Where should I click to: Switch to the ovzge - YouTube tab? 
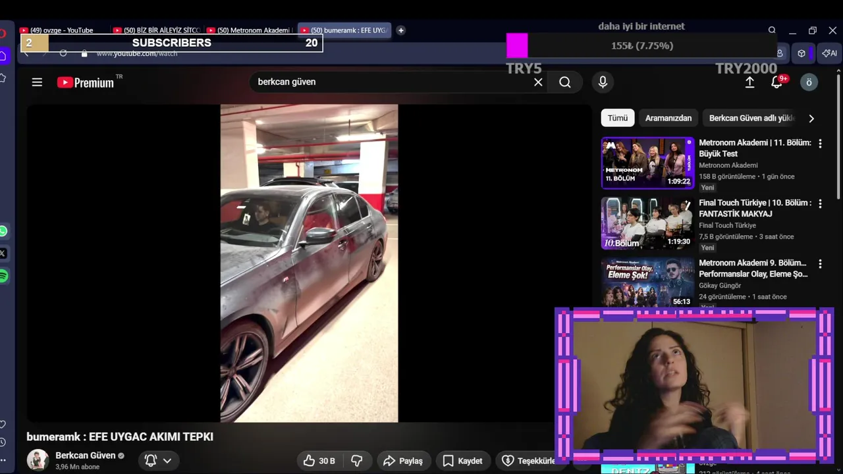pos(62,30)
